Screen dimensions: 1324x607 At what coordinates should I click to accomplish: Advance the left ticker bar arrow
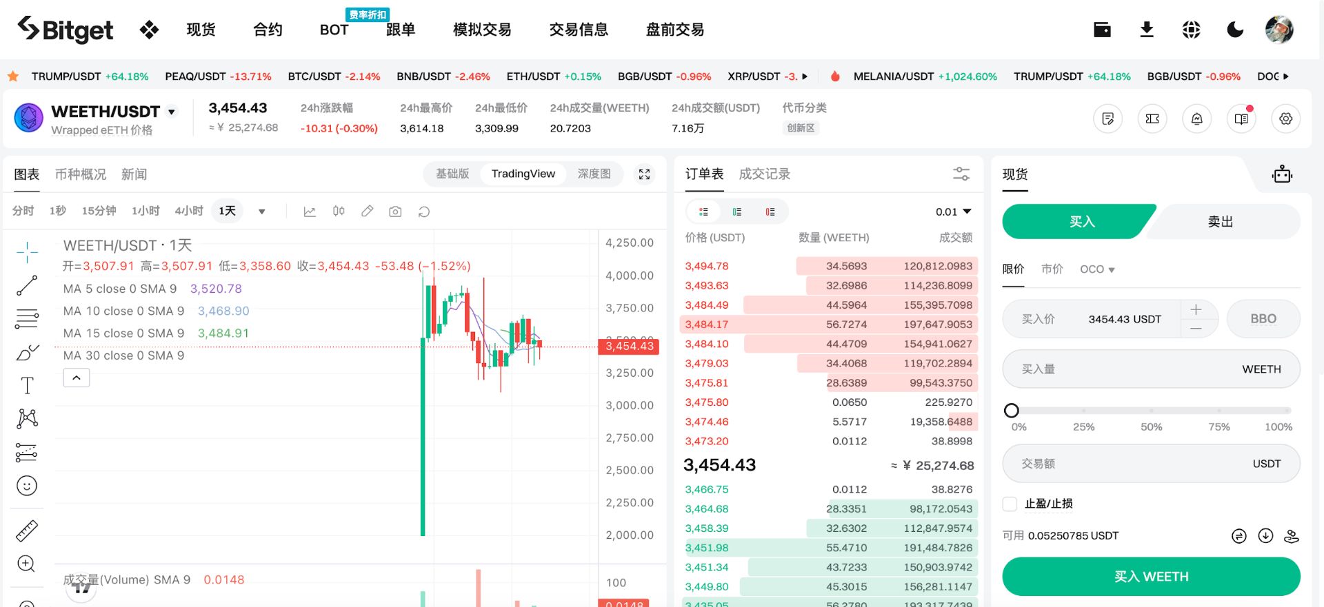click(805, 76)
